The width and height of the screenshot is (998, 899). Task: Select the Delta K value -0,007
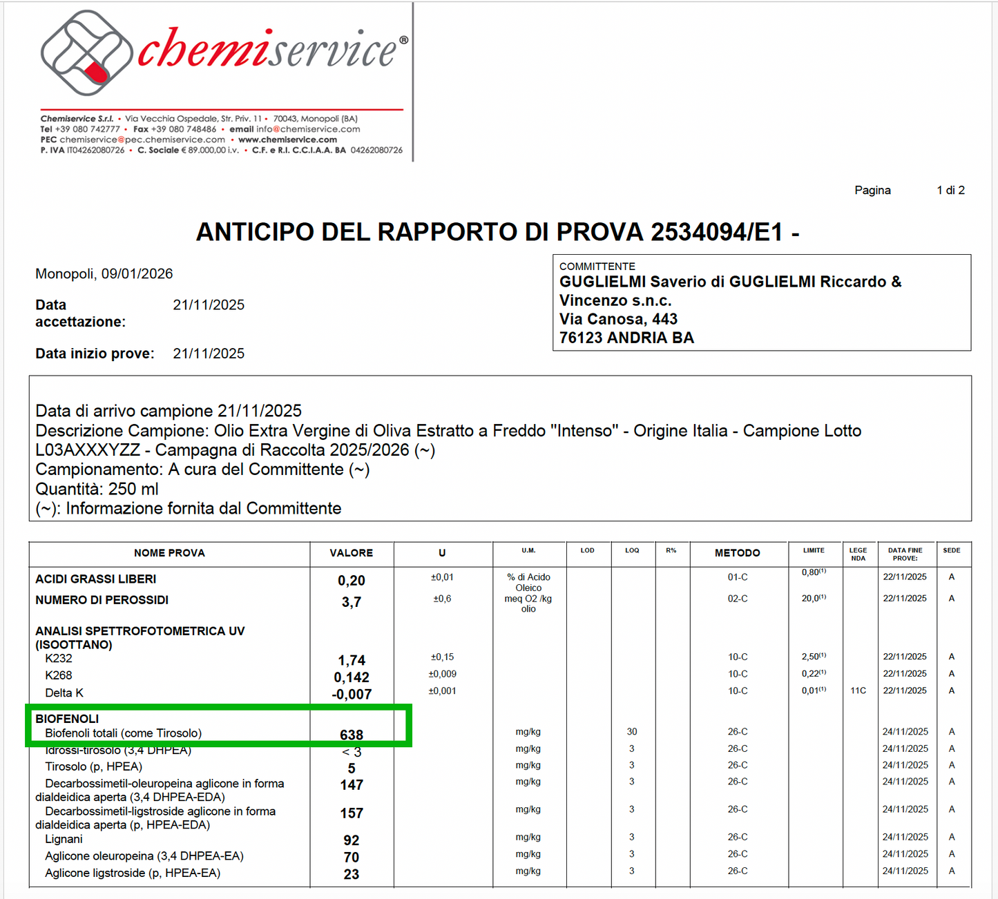352,695
